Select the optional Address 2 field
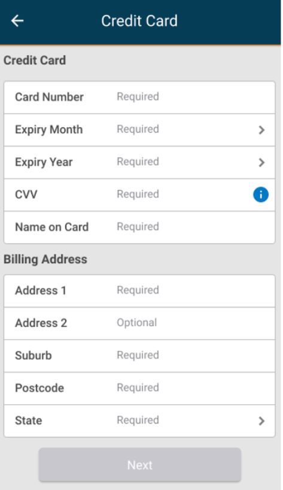The width and height of the screenshot is (283, 490). coord(139,323)
